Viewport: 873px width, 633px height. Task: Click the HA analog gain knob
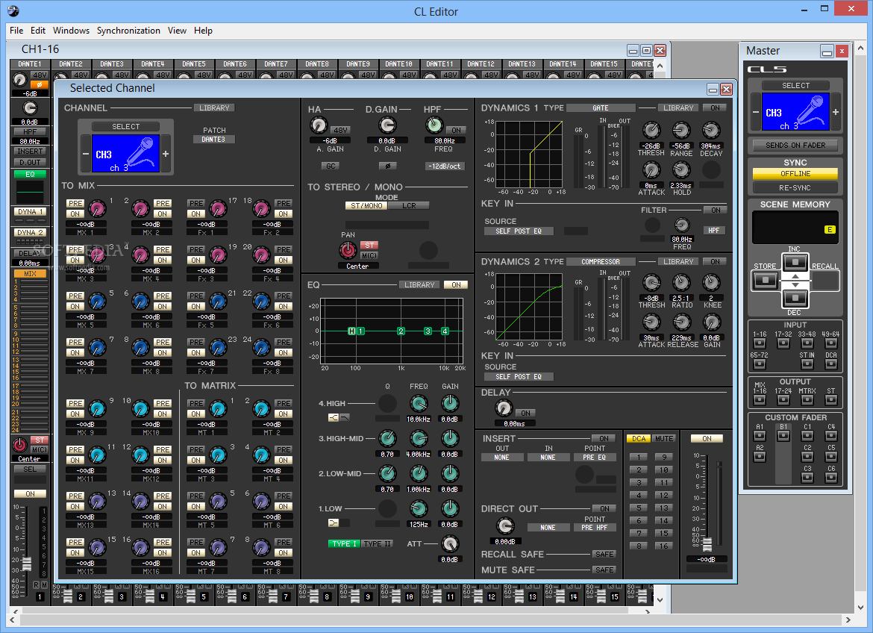(319, 126)
